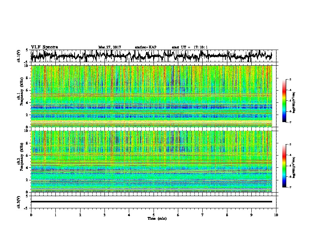Viewport: 311px width, 241px height.
Task: Click the ch.1 voltage waveform trace
Action: 151,56
